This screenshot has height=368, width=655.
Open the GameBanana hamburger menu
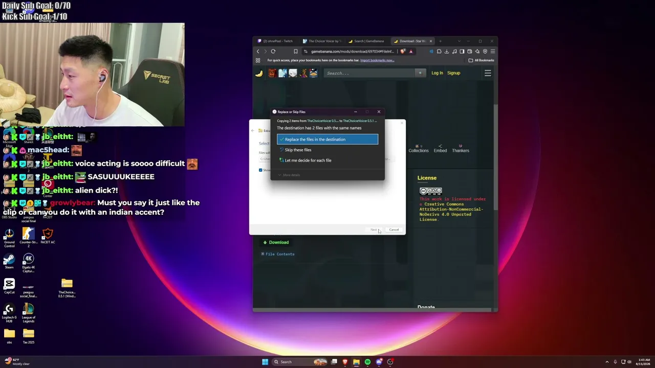pyautogui.click(x=488, y=73)
